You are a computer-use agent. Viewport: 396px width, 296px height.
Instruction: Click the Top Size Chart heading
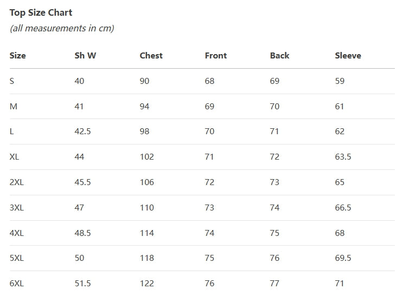click(x=41, y=12)
